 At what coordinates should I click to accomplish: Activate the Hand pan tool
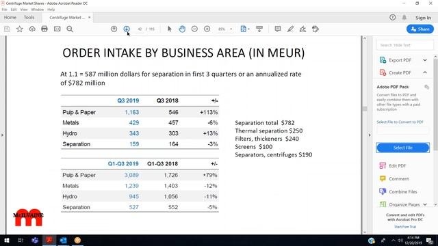click(182, 29)
